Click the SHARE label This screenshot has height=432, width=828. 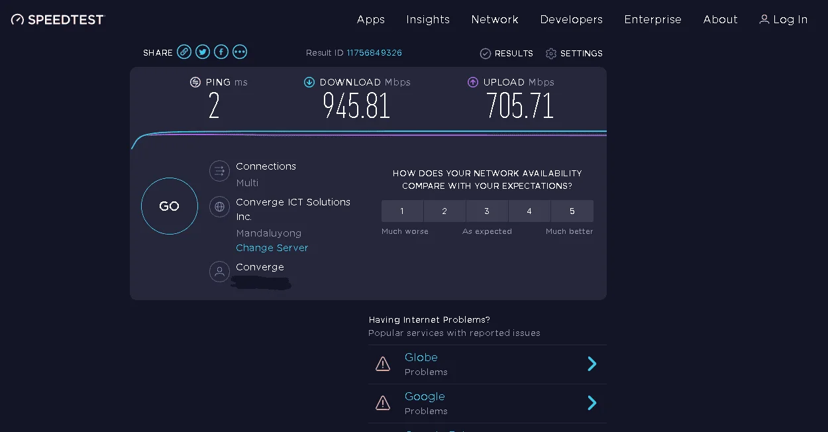(x=158, y=52)
